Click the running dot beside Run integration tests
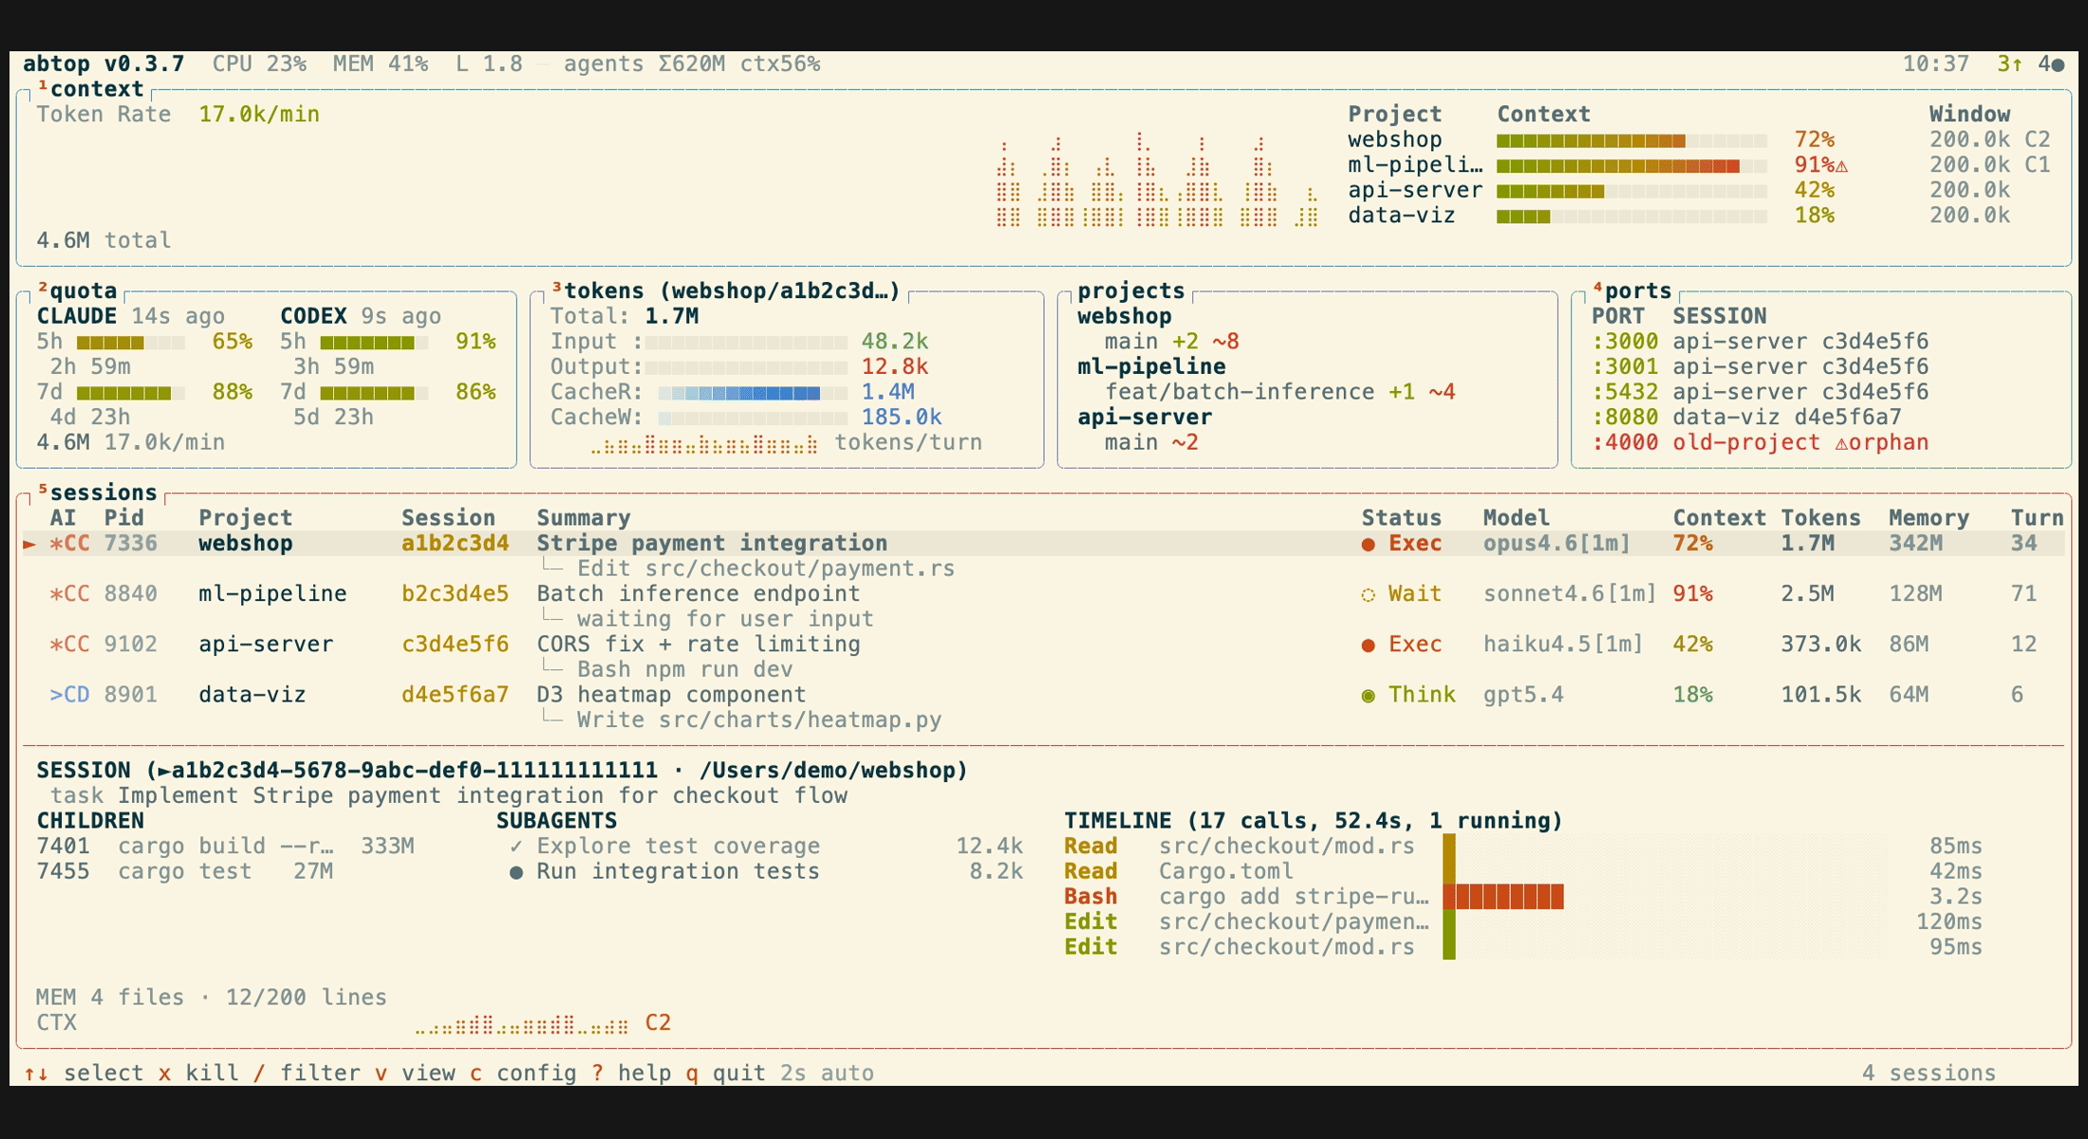Screen dimensions: 2088x1139 coord(516,871)
